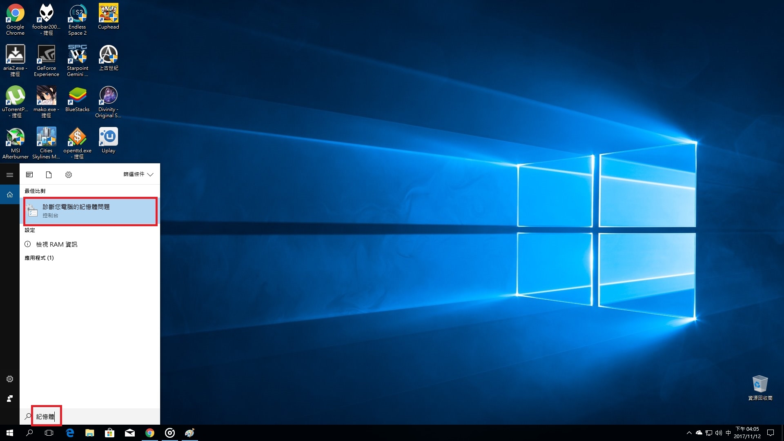The image size is (784, 441).
Task: Expand the hamburger menu in search panel
Action: pos(10,175)
